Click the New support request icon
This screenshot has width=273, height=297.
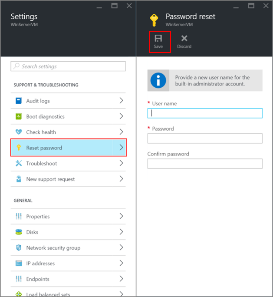point(19,179)
